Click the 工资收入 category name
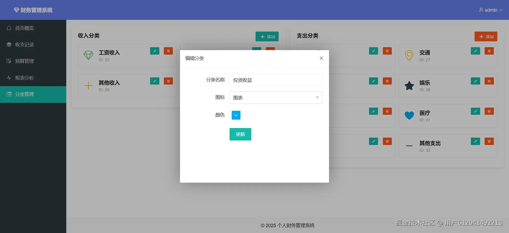This screenshot has height=233, width=509. [x=109, y=52]
